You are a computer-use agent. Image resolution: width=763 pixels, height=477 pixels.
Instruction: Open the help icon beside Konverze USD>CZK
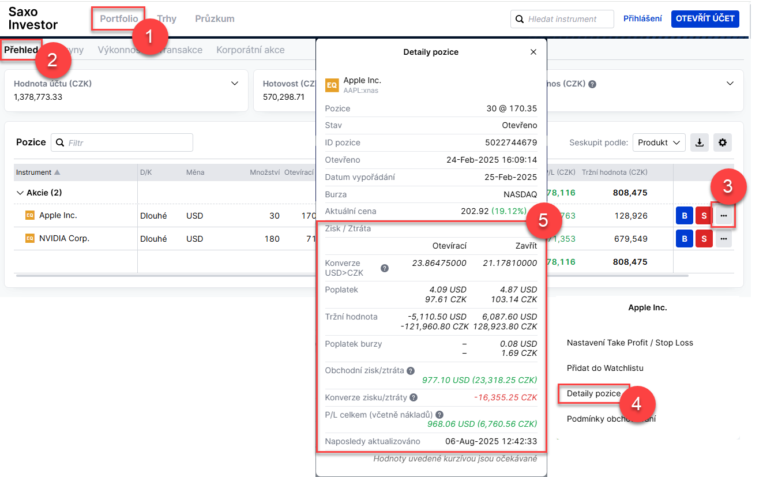click(385, 268)
